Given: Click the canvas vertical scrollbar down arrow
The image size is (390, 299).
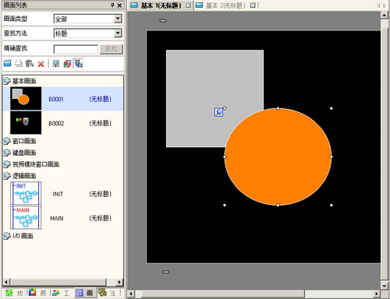Looking at the screenshot, I should [385, 286].
